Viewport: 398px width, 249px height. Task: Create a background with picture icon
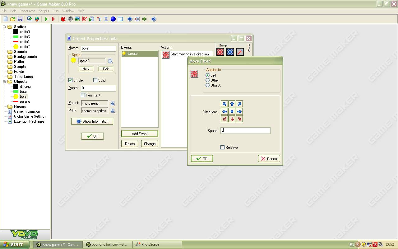[77, 19]
